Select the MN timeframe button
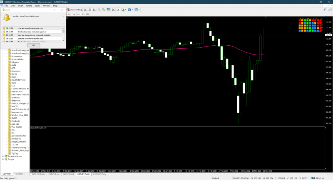This screenshot has width=333, height=180. 87,14
